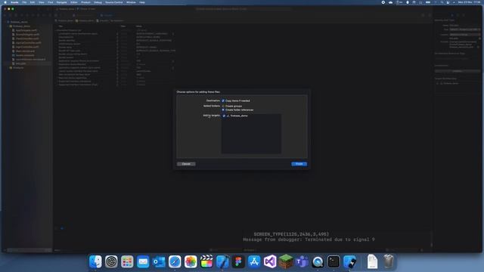
Task: Toggle the Firebase_demo target checkbox
Action: point(224,116)
